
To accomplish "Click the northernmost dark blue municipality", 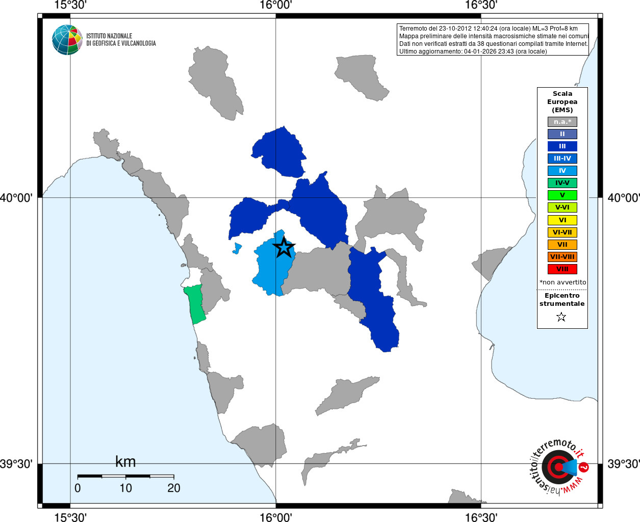I will [279, 152].
